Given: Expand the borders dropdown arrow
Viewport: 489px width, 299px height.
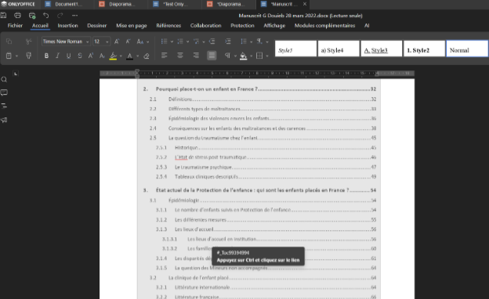Looking at the screenshot, I should 267,56.
